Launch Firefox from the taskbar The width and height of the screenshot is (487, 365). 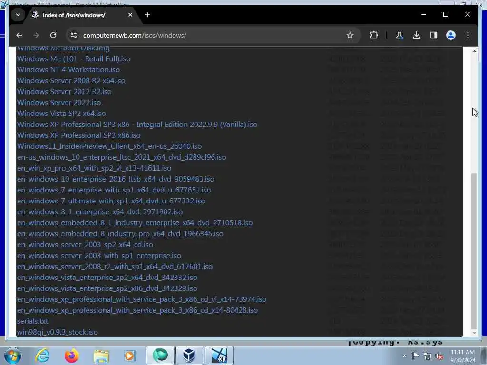[x=71, y=355]
